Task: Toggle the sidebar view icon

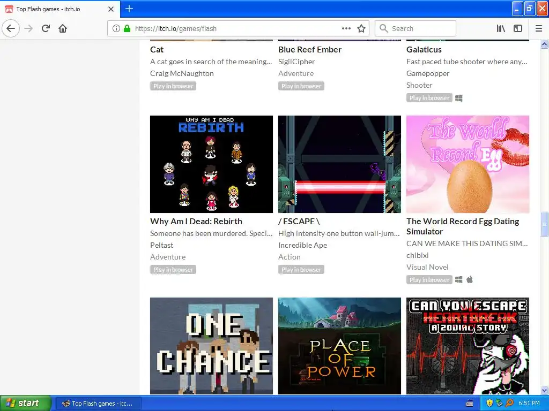Action: (x=518, y=28)
